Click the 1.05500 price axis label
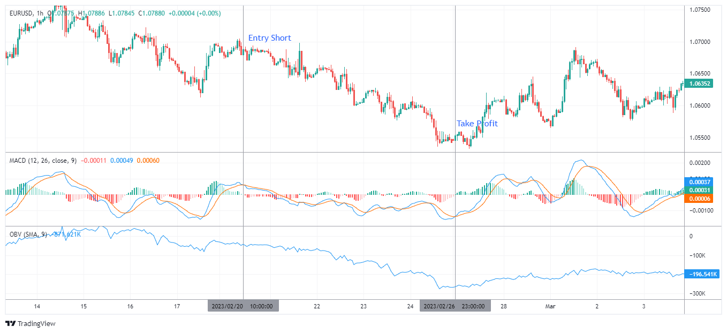Viewport: 727px width, 333px height. click(700, 138)
